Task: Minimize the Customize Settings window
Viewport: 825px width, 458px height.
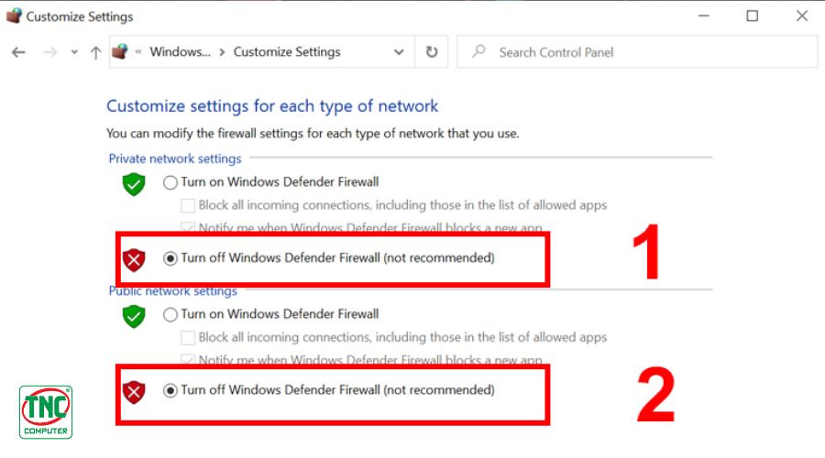Action: click(x=703, y=16)
